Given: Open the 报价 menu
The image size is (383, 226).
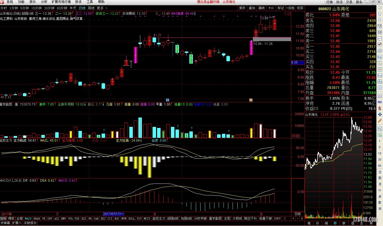Looking at the screenshot, I should point(33,2).
